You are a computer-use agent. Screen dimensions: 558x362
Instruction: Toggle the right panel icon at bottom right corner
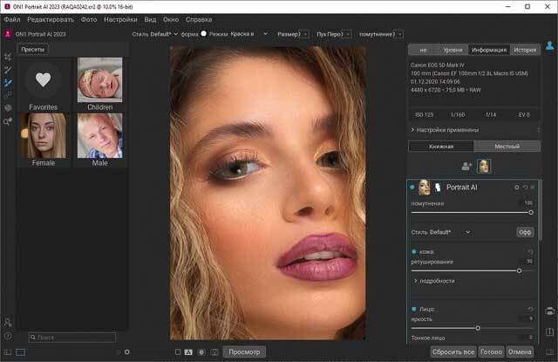point(550,352)
